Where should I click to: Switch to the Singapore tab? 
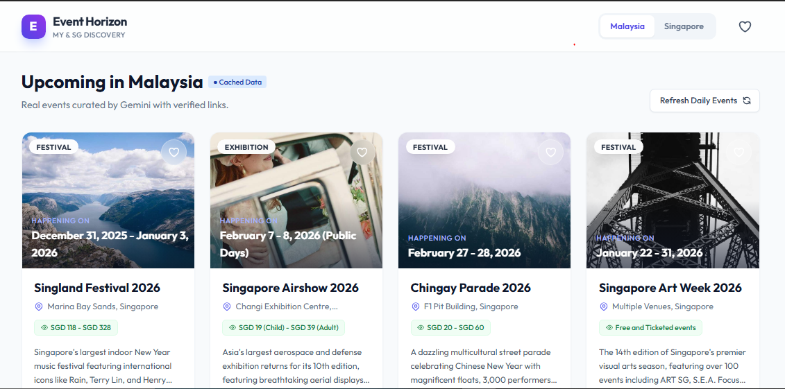click(x=684, y=26)
